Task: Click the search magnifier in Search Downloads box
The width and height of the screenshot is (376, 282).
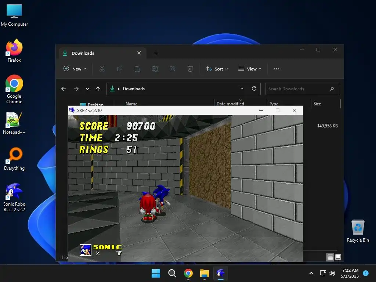Action: 332,89
